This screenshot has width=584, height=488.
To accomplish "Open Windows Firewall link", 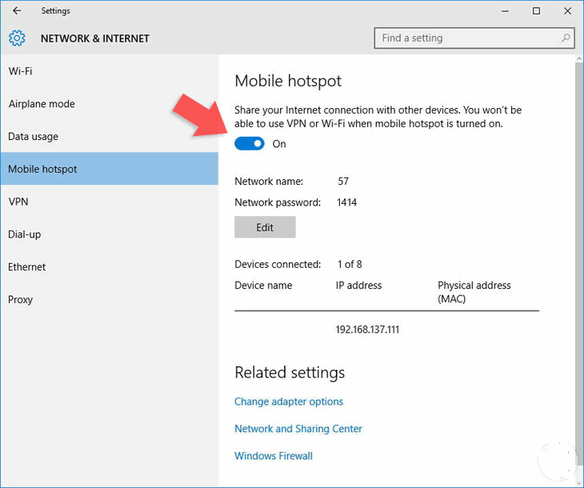I will click(x=274, y=455).
